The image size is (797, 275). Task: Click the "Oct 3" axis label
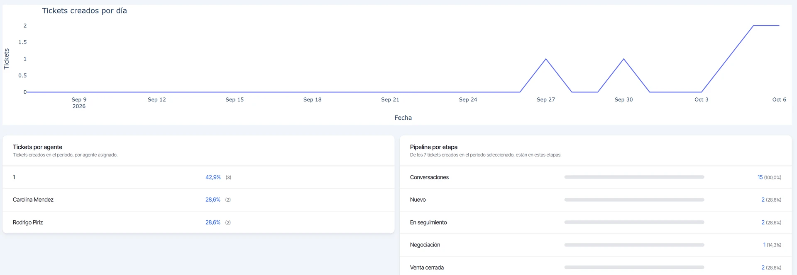click(x=702, y=99)
